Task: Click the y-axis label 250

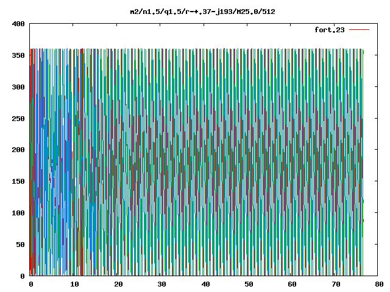Action: point(18,119)
